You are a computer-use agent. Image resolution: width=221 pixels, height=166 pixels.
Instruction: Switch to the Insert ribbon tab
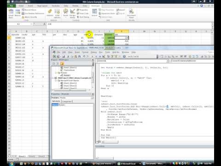click(x=30, y=6)
